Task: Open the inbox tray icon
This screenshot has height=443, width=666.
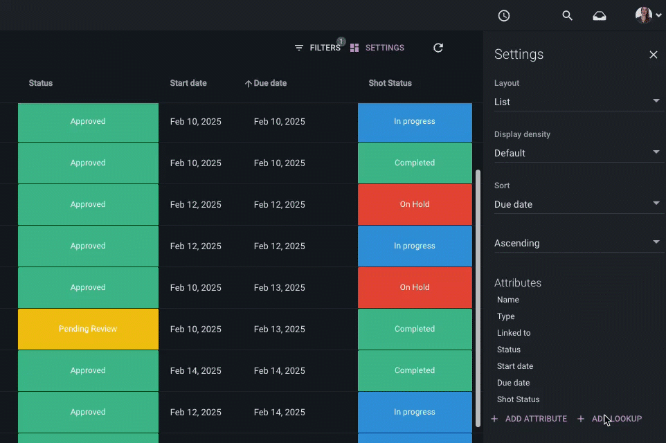Action: pos(600,16)
